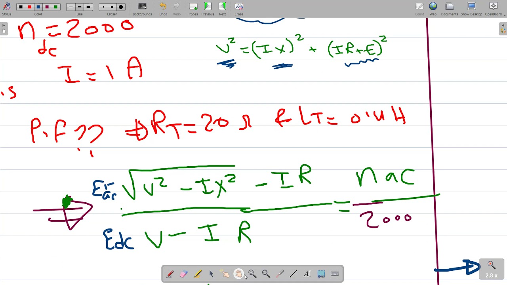Go to the Next page
Viewport: 507px width, 285px height.
[x=223, y=9]
